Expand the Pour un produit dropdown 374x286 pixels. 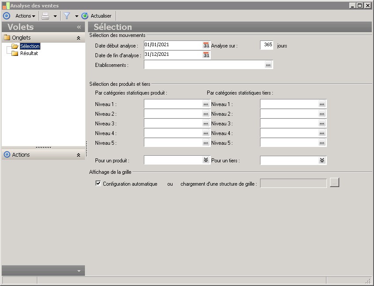point(206,160)
